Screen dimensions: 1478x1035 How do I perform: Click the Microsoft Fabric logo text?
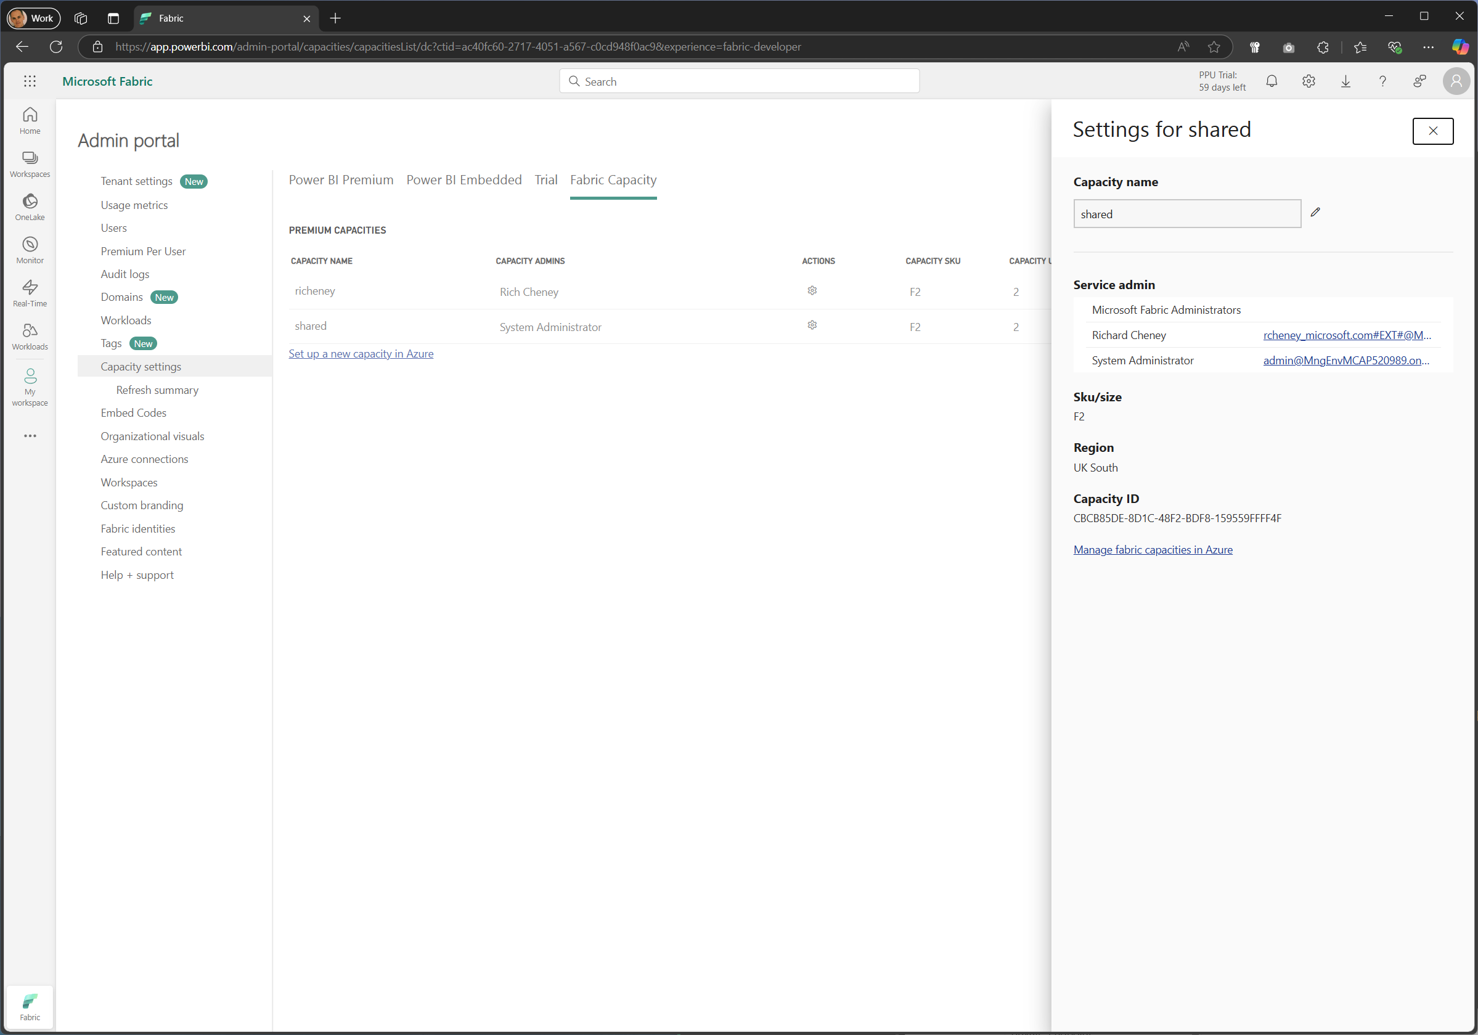tap(107, 81)
